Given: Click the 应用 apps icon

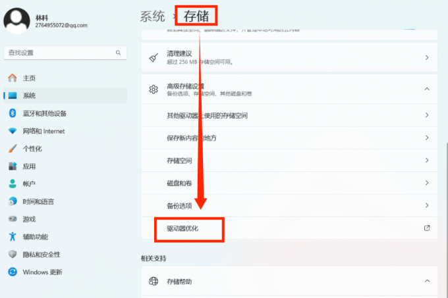Looking at the screenshot, I should click(x=13, y=166).
